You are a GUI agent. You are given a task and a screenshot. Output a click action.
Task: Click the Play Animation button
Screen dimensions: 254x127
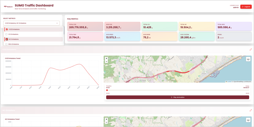click(177, 97)
